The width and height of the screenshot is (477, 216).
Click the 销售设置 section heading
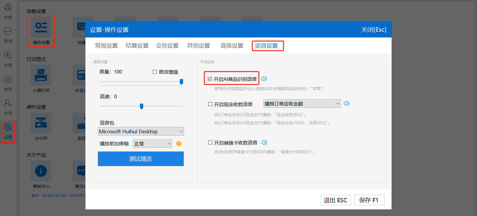[36, 11]
